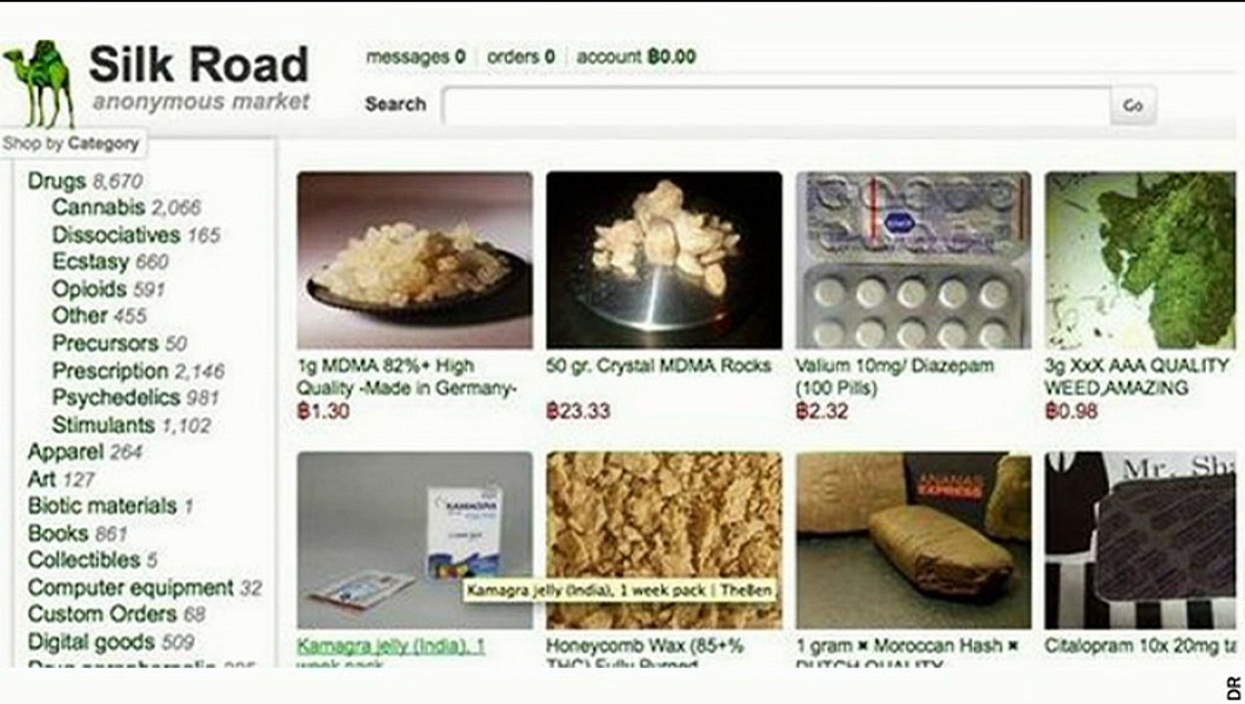Screen dimensions: 1245x704
Task: Open the account balance link
Action: pos(636,57)
